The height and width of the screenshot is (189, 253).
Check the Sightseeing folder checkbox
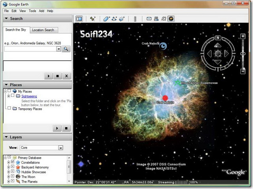(x=13, y=96)
